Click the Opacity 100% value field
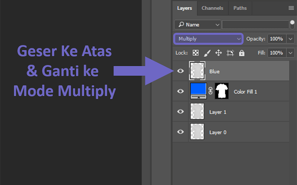The width and height of the screenshot is (297, 185). (x=277, y=39)
